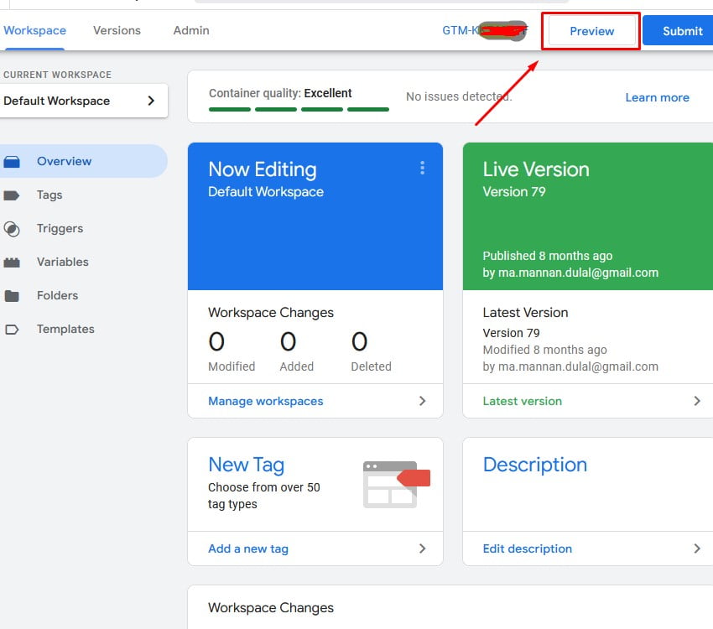This screenshot has height=629, width=713.
Task: Open the Folders icon in sidebar
Action: click(x=12, y=296)
